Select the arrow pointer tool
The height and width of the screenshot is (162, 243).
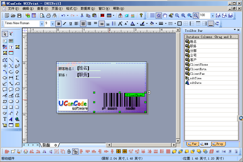point(5,34)
